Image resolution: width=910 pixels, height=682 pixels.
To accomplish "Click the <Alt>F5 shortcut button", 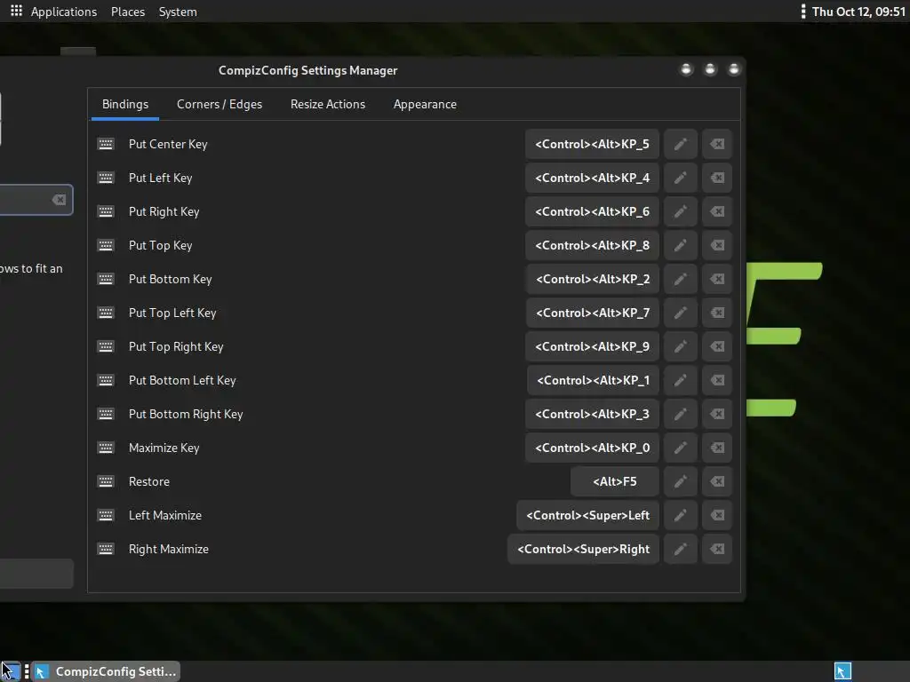I will pyautogui.click(x=615, y=481).
